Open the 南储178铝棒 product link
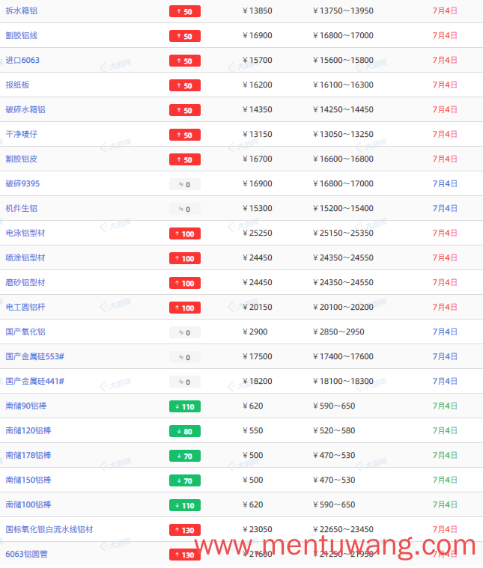The width and height of the screenshot is (483, 568). tap(28, 455)
